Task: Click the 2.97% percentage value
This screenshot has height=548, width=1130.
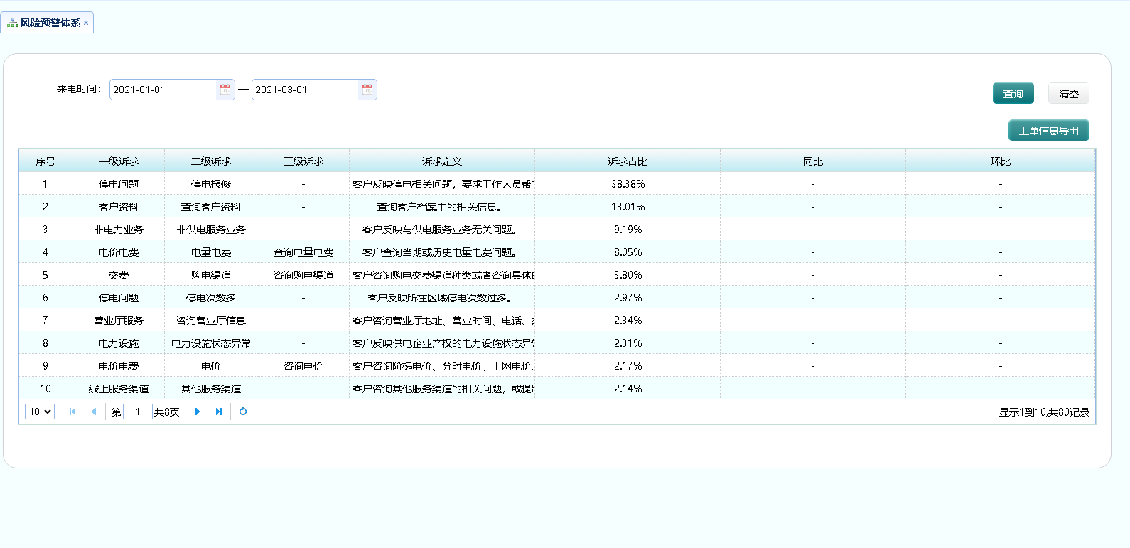Action: point(628,298)
